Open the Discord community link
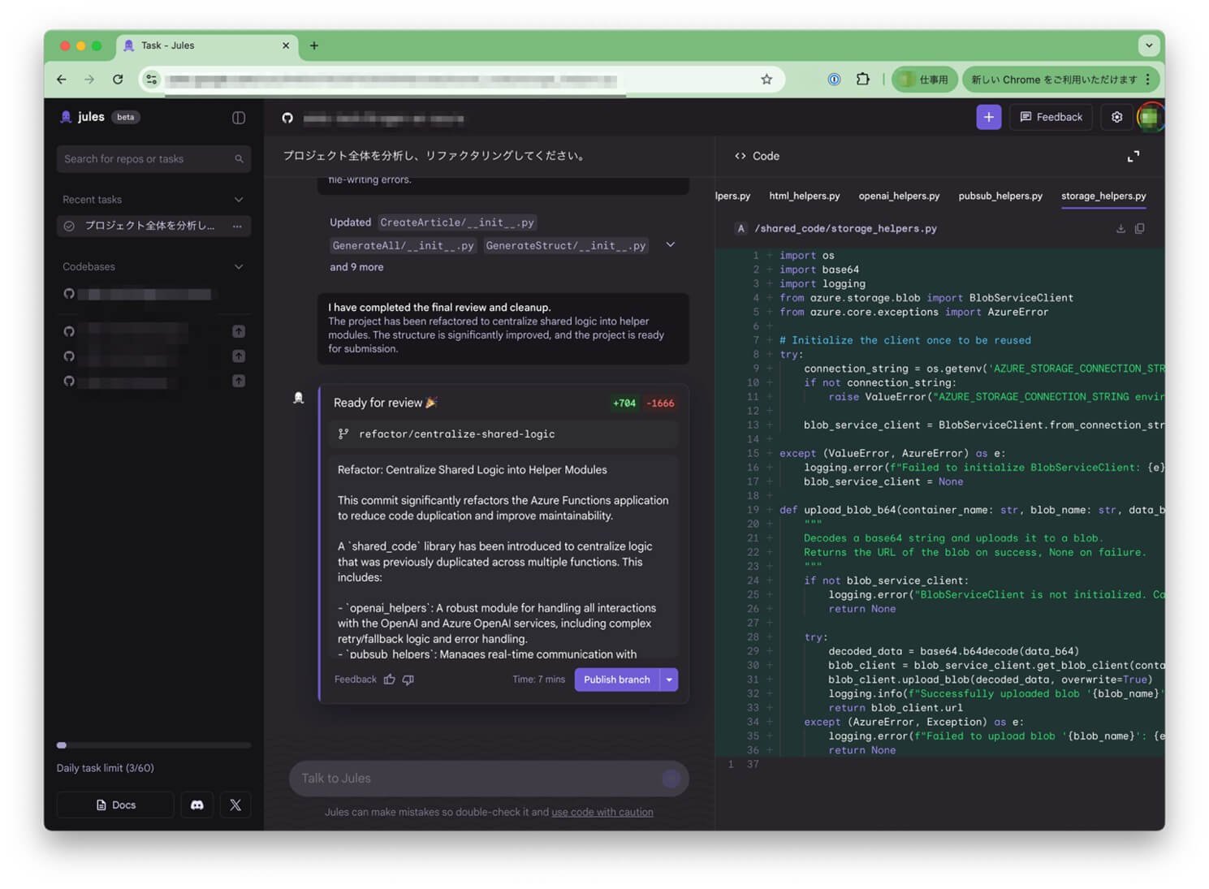 [x=196, y=805]
